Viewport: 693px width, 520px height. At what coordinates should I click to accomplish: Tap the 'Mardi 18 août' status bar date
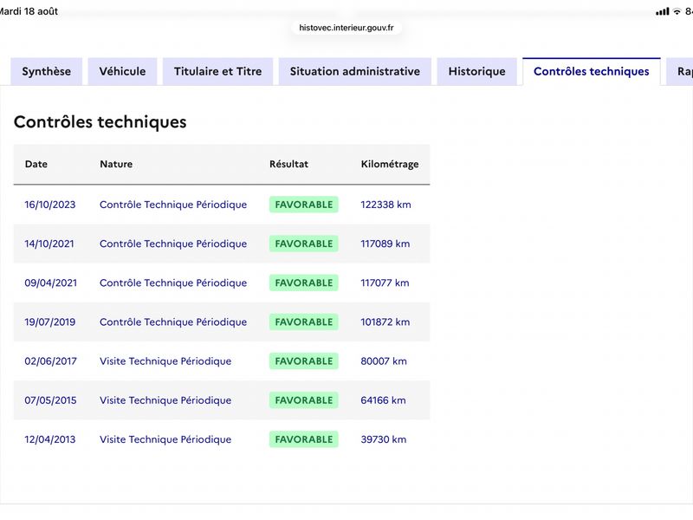pos(29,11)
